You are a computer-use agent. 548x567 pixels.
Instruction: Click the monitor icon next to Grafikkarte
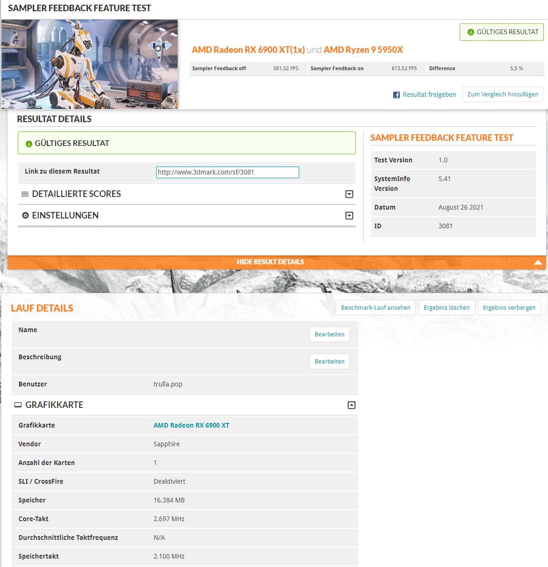point(18,405)
